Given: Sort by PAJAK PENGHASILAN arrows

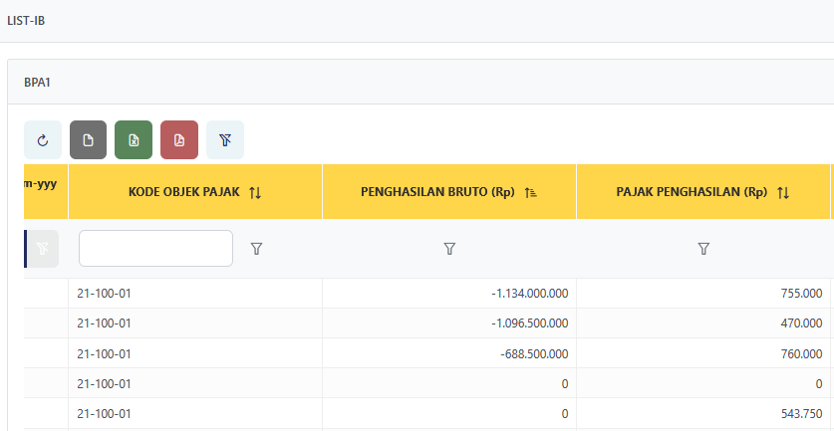Looking at the screenshot, I should click(x=783, y=192).
